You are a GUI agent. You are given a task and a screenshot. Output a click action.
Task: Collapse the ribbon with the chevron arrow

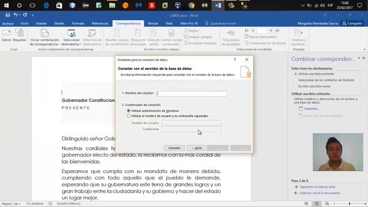tap(365, 49)
